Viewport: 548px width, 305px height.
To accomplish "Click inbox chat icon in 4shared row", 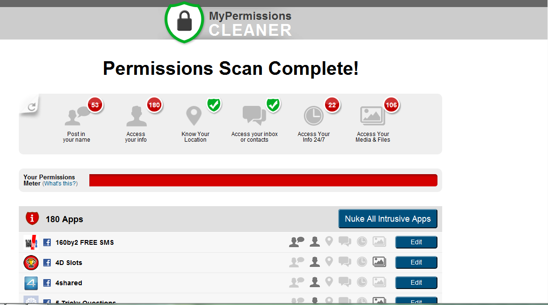I will click(x=345, y=282).
